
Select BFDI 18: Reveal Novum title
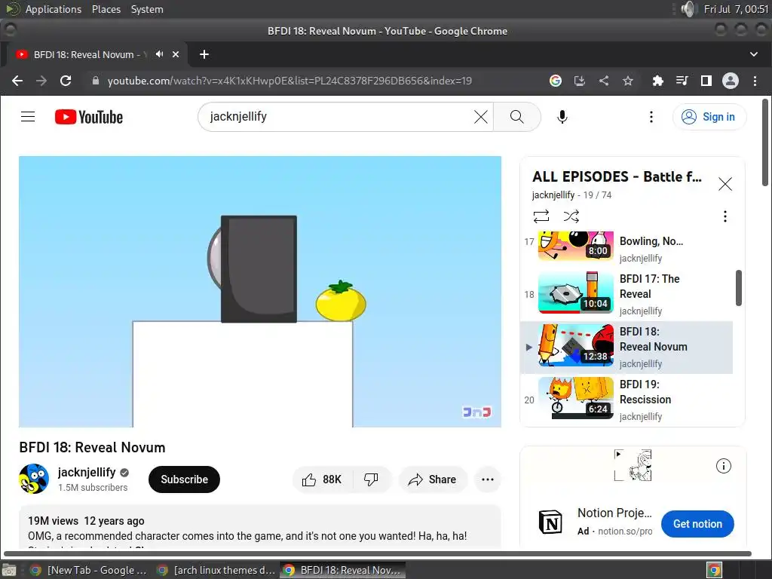click(x=653, y=339)
